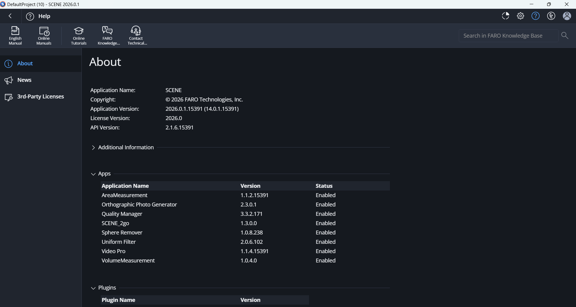Open the user account profile icon
576x307 pixels.
[567, 16]
